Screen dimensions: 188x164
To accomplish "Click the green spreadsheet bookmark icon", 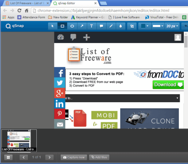I will point(184,17).
